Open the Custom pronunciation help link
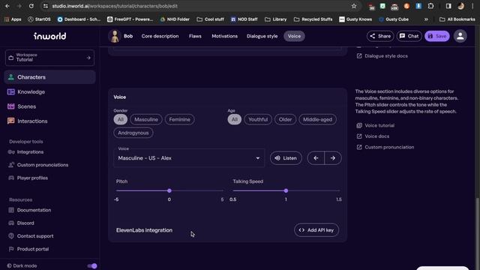Image resolution: width=480 pixels, height=270 pixels. pos(385,147)
